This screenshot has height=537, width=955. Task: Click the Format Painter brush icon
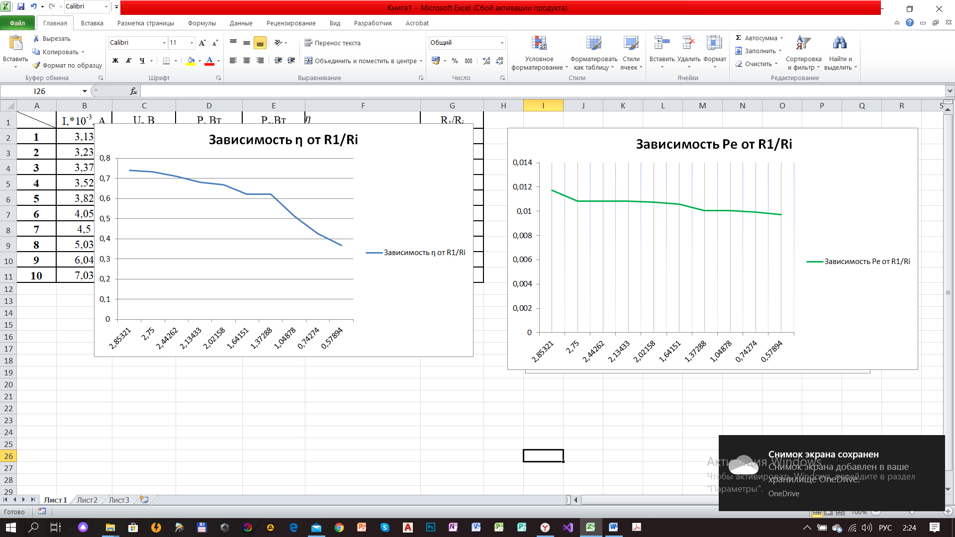pos(36,65)
